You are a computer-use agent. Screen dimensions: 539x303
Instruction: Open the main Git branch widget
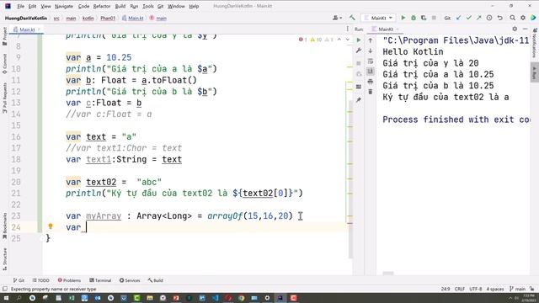click(x=517, y=289)
